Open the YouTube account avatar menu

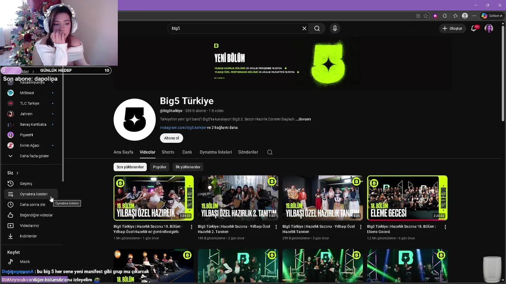(489, 28)
